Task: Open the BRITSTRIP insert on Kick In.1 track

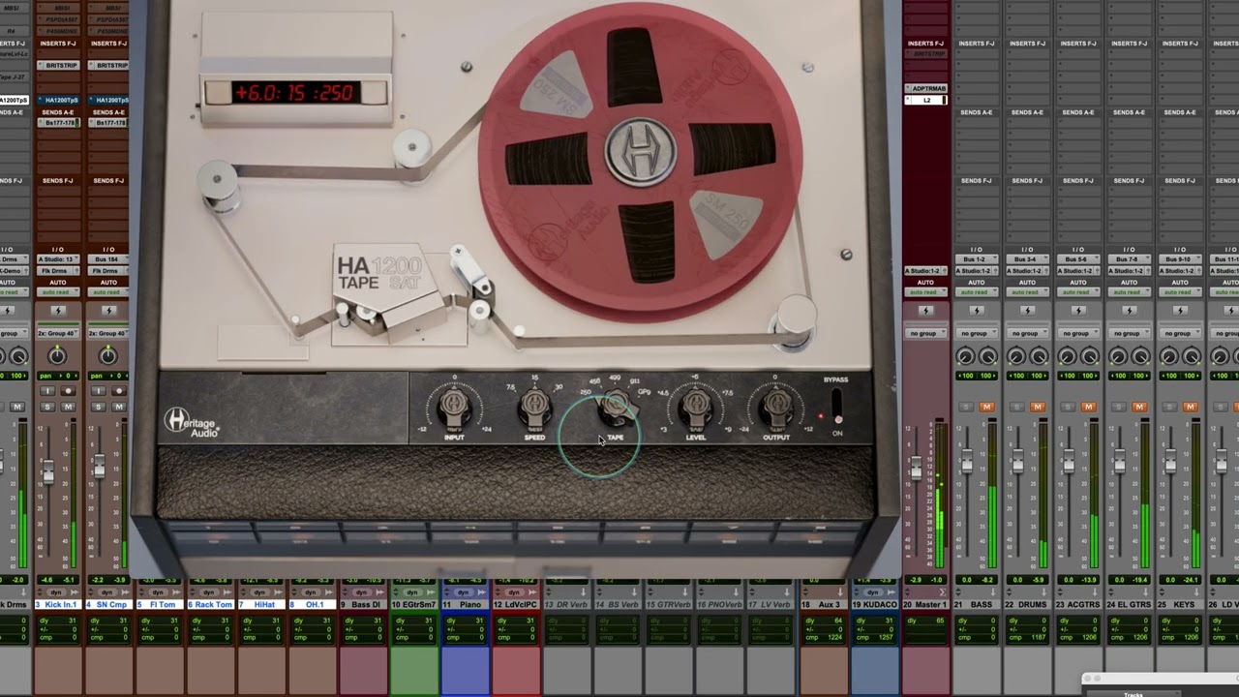Action: click(57, 65)
